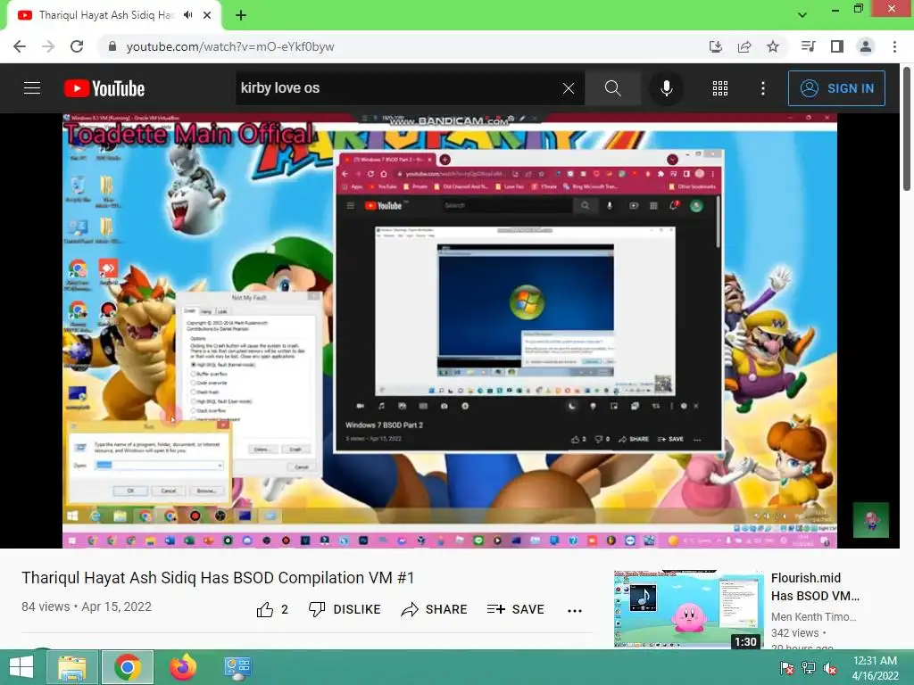Click the video player to pause

(450, 330)
